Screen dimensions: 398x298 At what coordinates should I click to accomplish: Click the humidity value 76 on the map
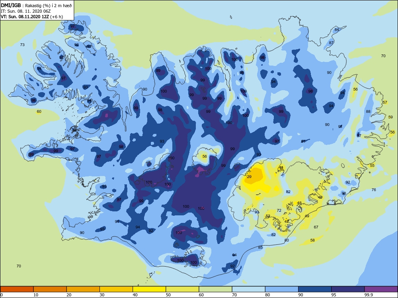(374, 190)
